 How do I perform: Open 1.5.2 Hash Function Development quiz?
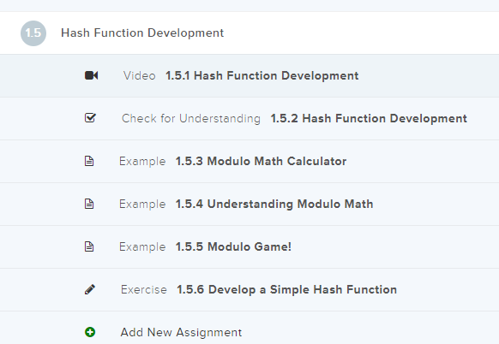[369, 118]
